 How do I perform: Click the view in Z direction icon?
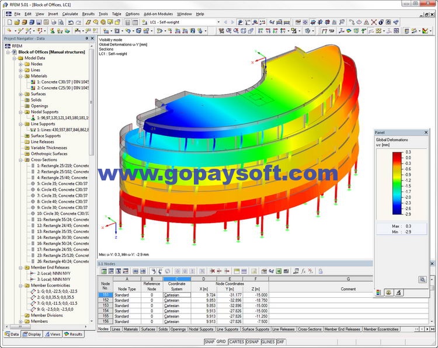[275, 31]
